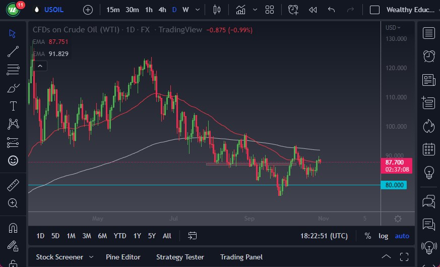Image resolution: width=440 pixels, height=267 pixels.
Task: Open the emoji icons tool
Action: [13, 161]
